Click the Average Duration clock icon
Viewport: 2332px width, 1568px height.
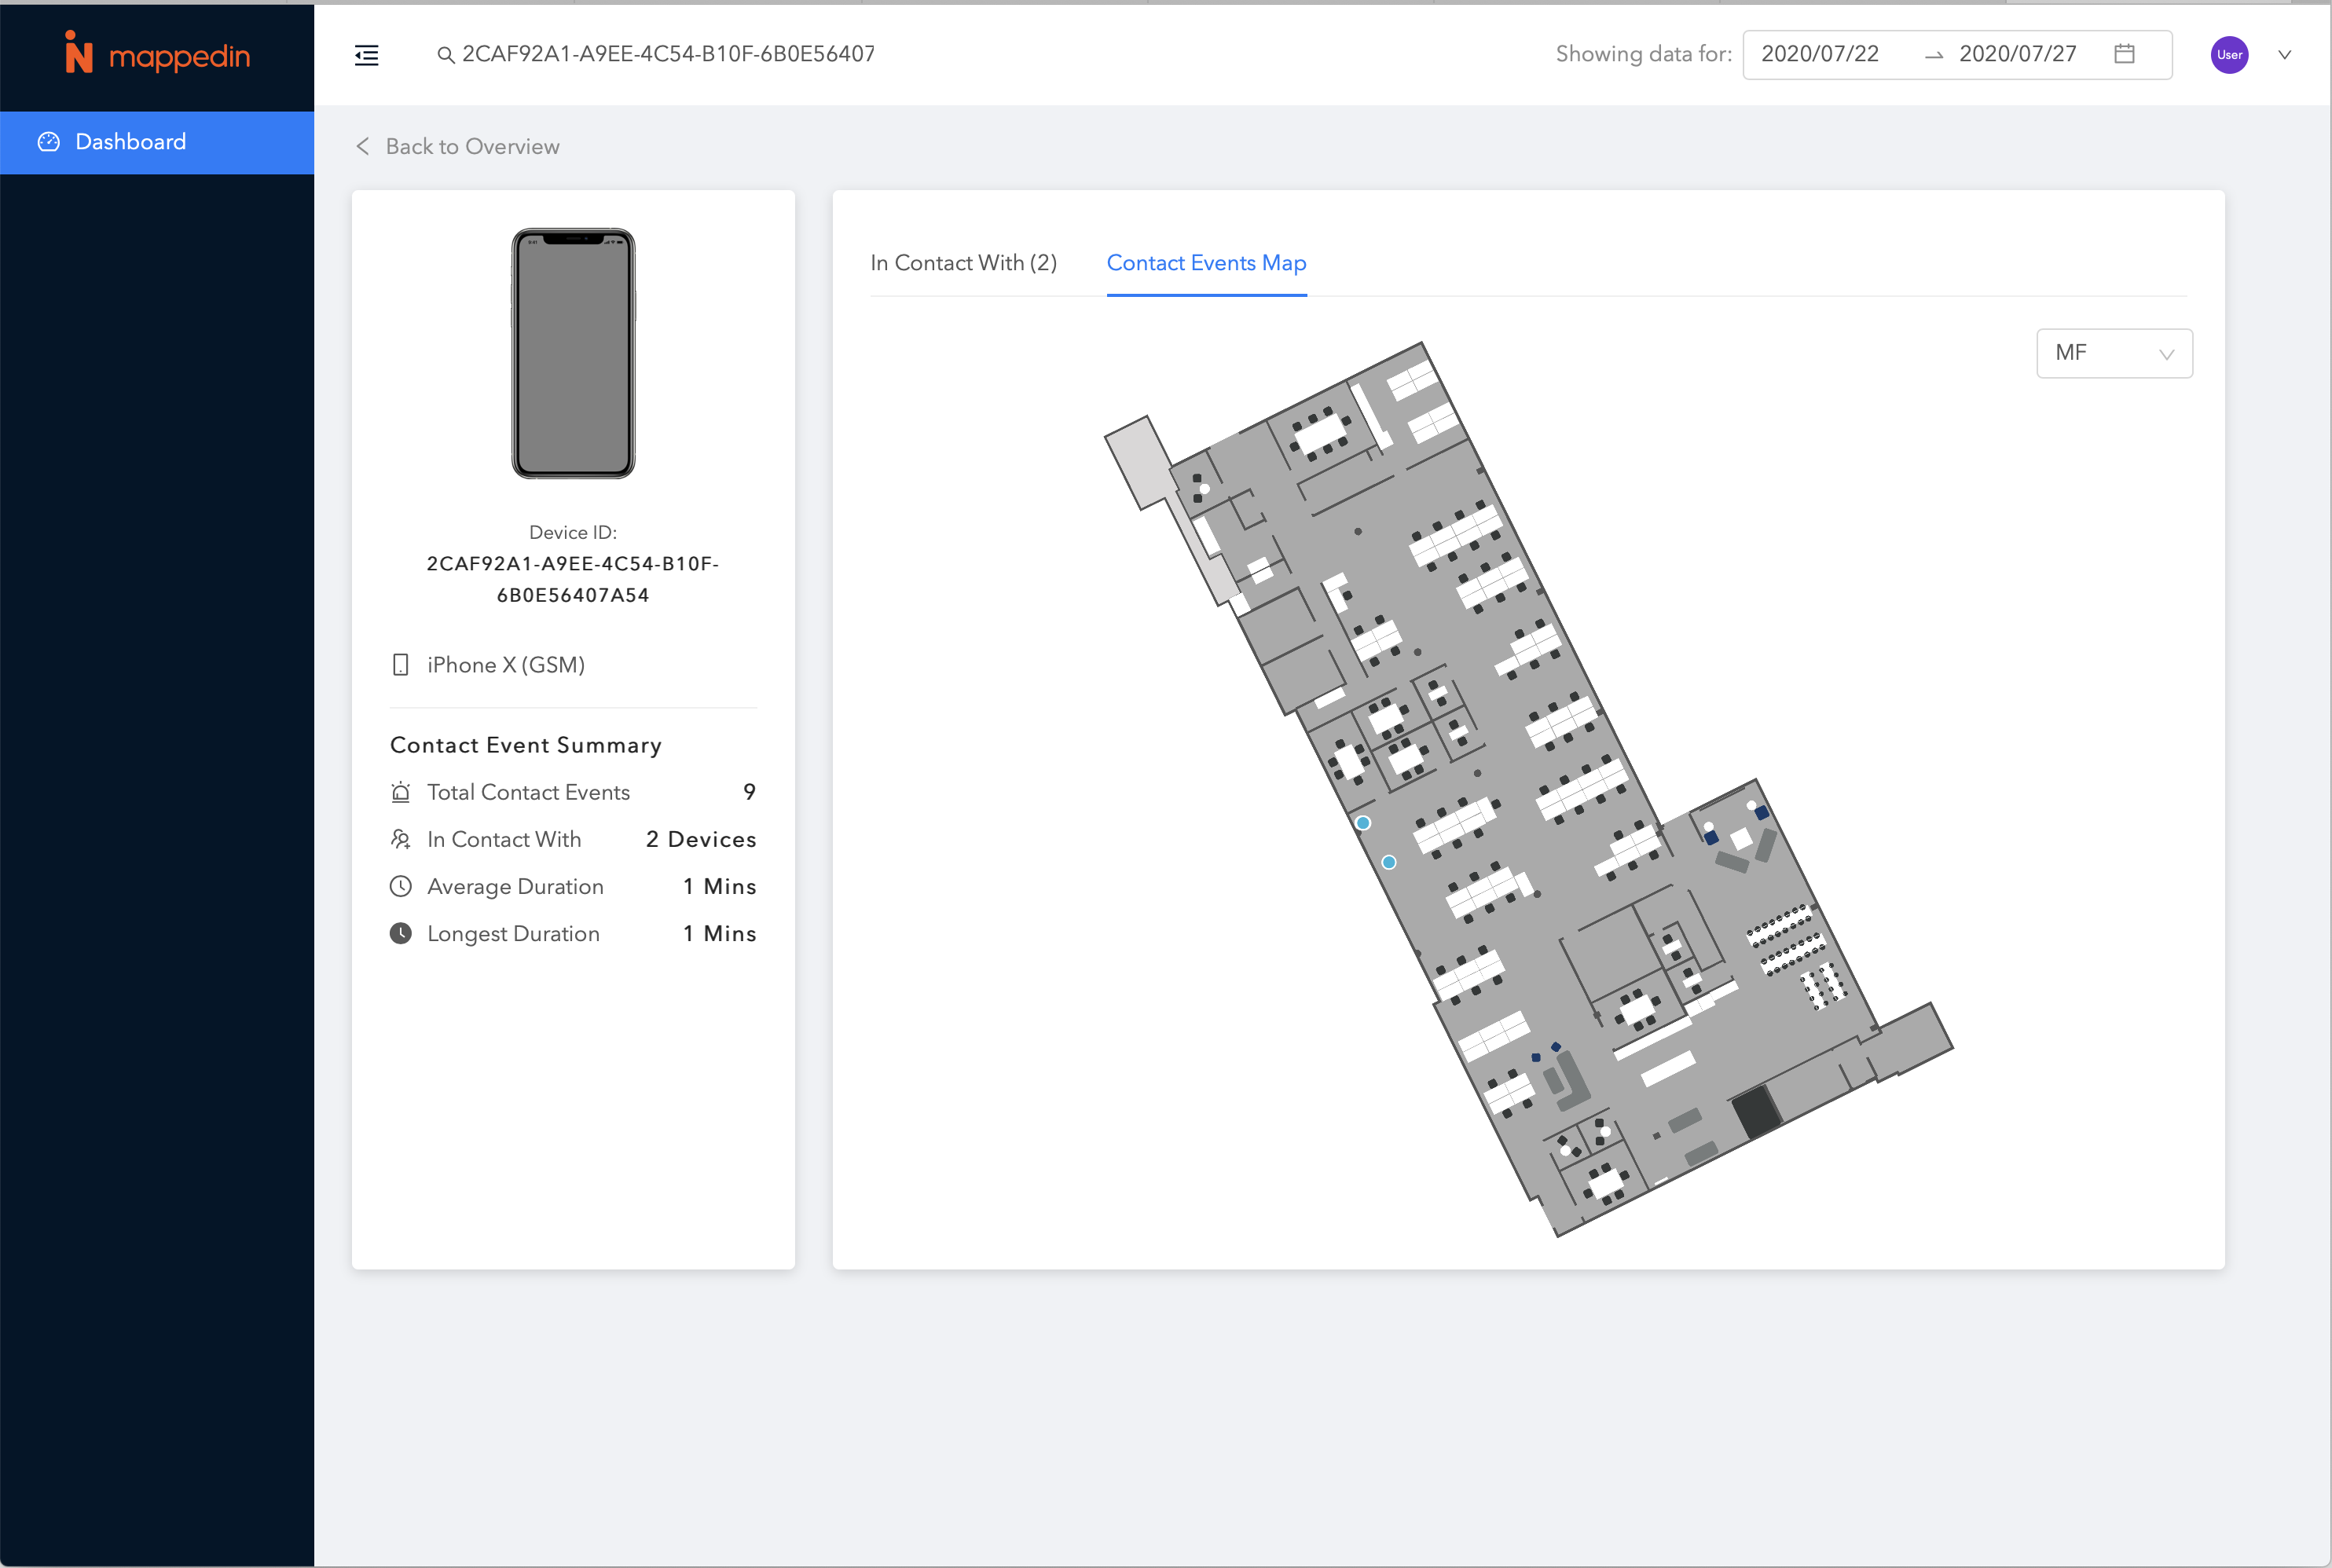pos(401,887)
